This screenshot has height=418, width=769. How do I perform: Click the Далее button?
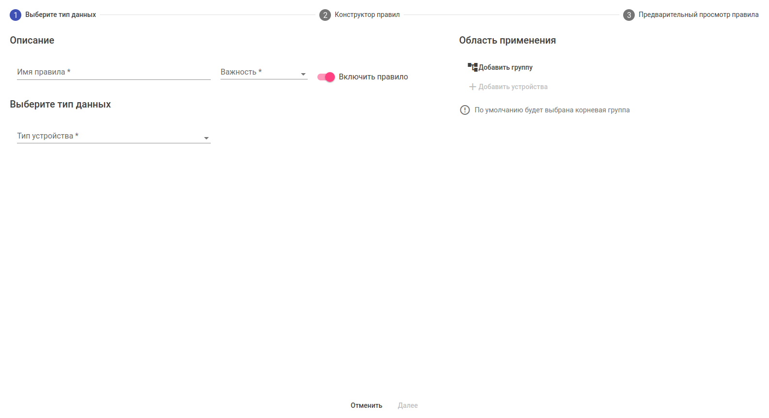click(408, 405)
